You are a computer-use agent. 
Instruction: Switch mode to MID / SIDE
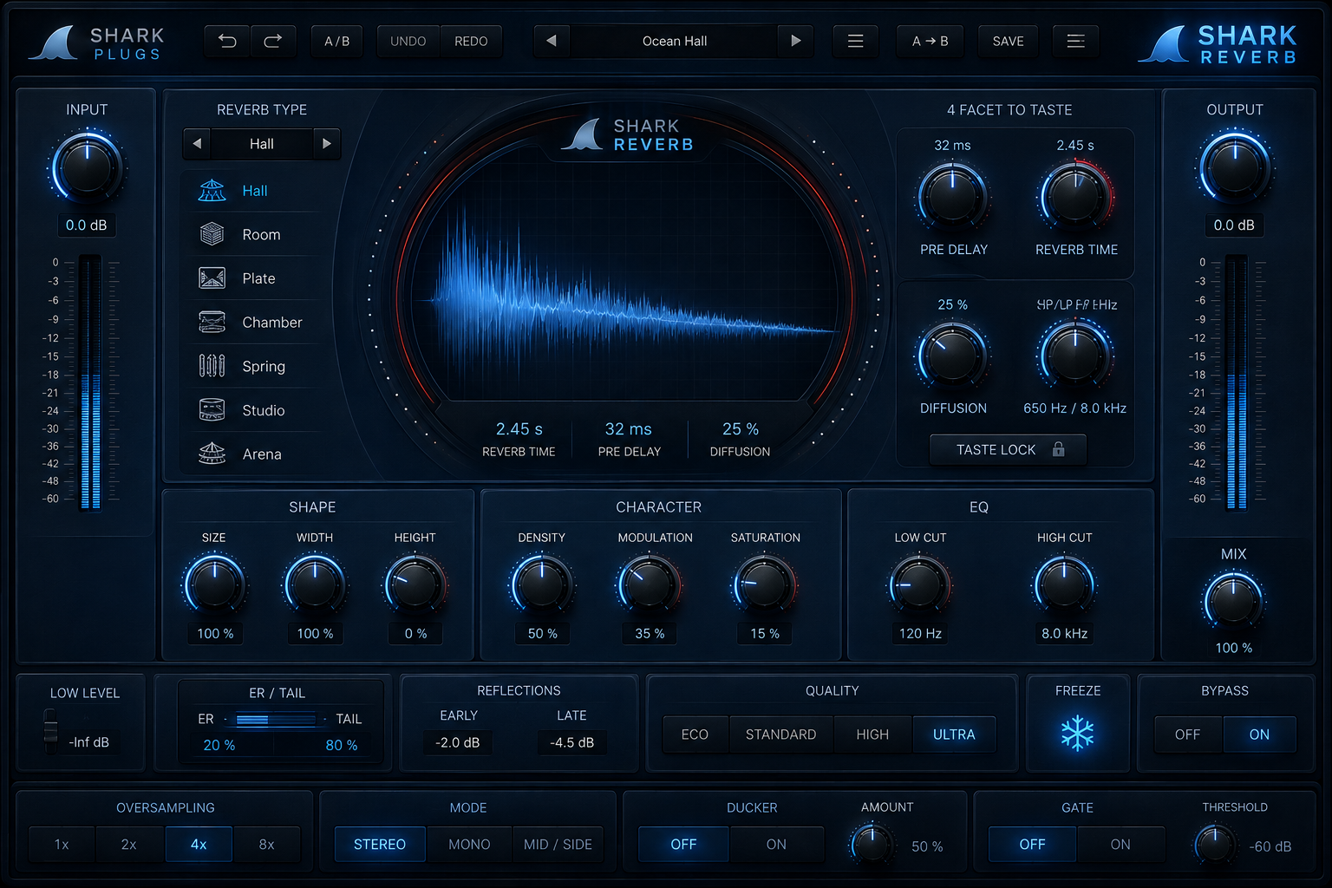coord(558,845)
